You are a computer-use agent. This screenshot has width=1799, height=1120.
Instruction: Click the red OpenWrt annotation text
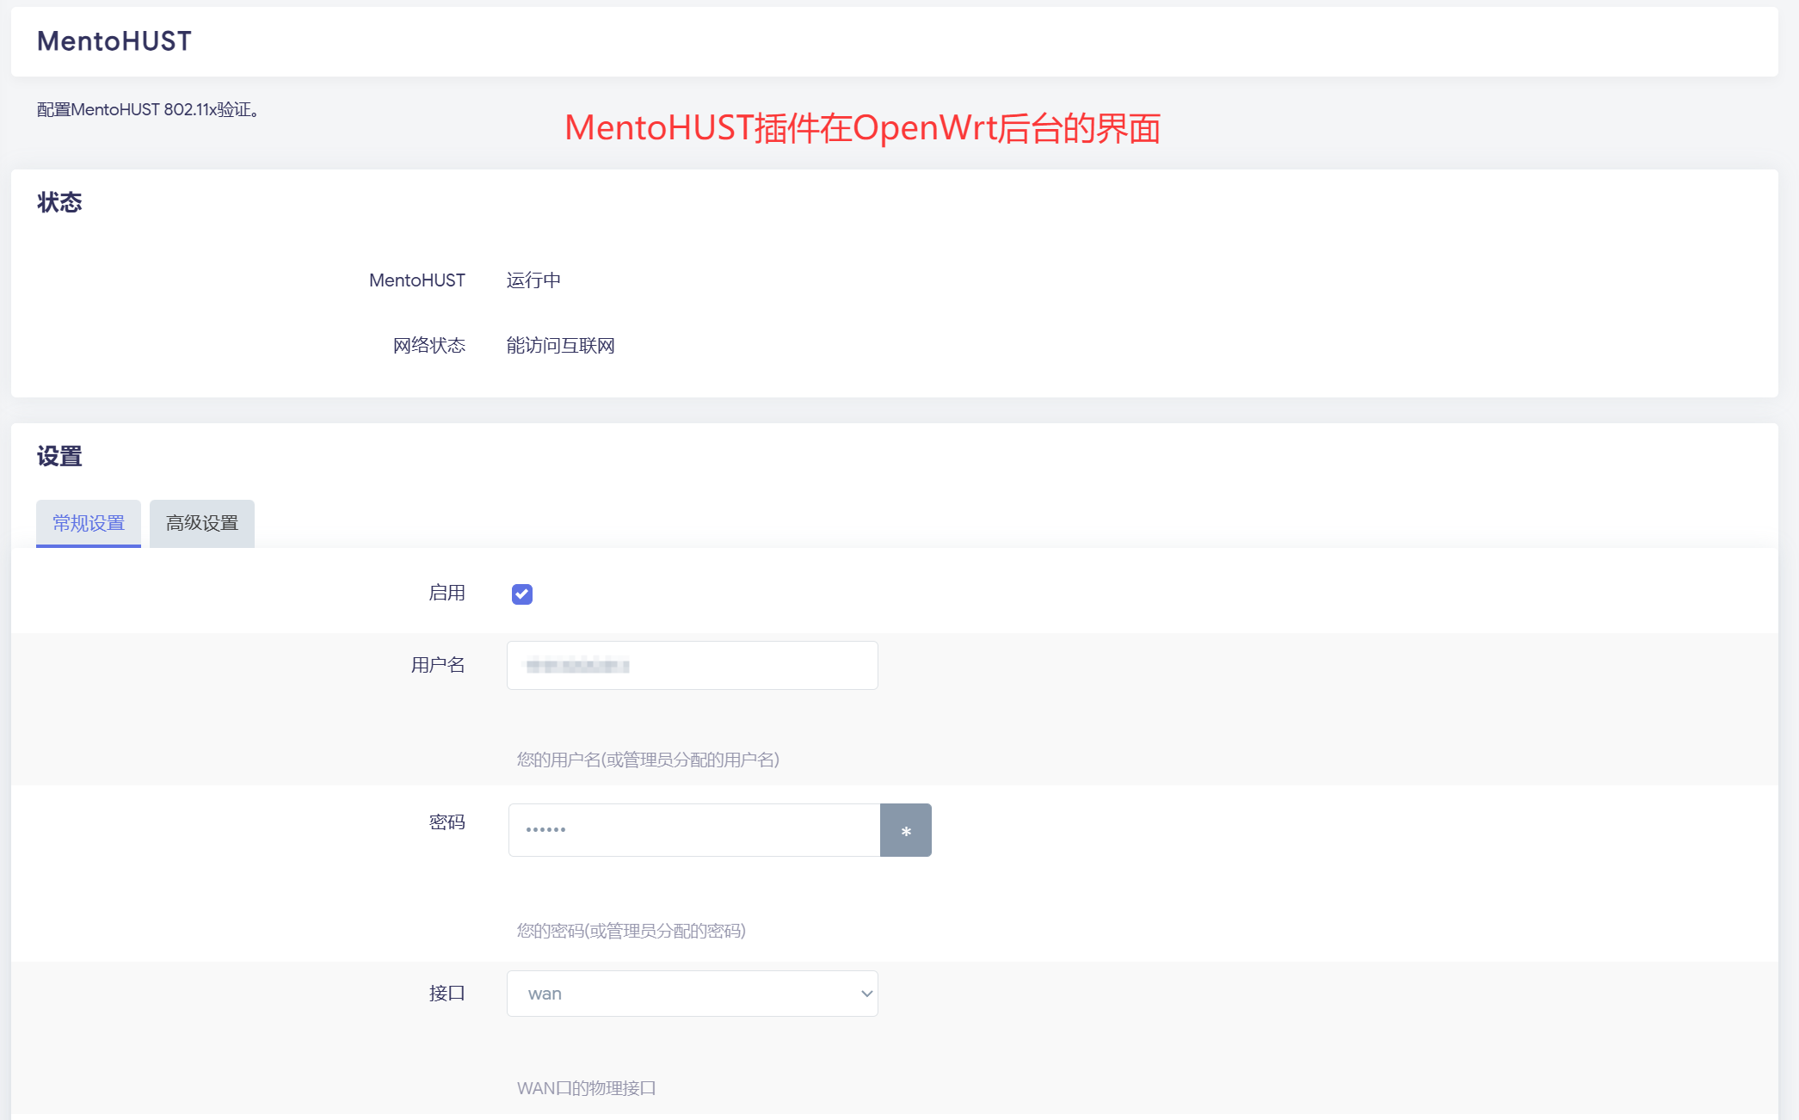[862, 128]
